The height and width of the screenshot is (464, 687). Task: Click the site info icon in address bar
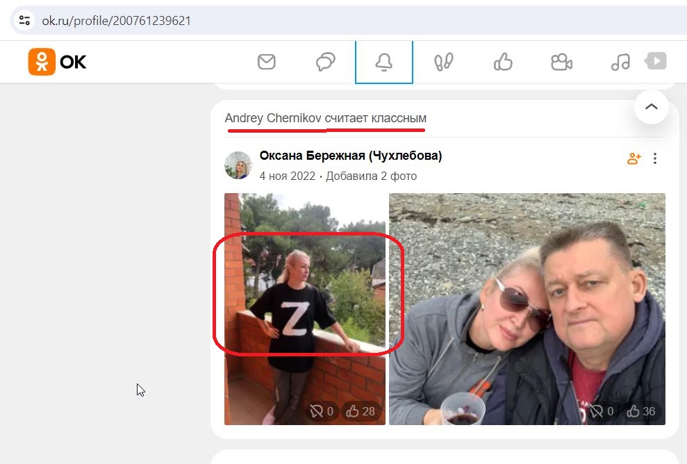tap(24, 21)
